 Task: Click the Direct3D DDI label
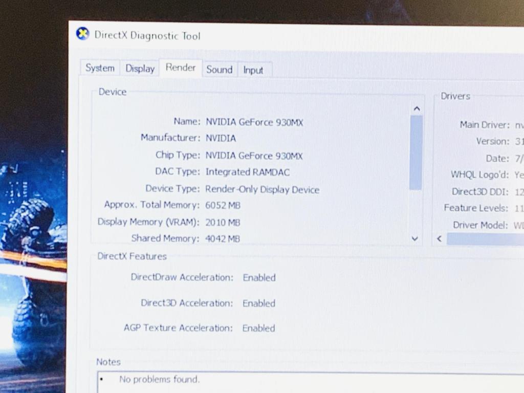click(480, 191)
